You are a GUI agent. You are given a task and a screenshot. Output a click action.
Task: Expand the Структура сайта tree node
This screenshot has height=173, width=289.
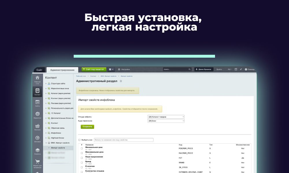46,83
